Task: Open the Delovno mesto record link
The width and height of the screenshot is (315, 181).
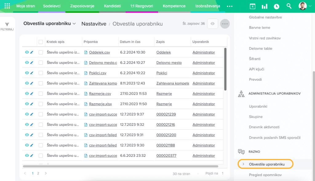Action: pyautogui.click(x=169, y=63)
